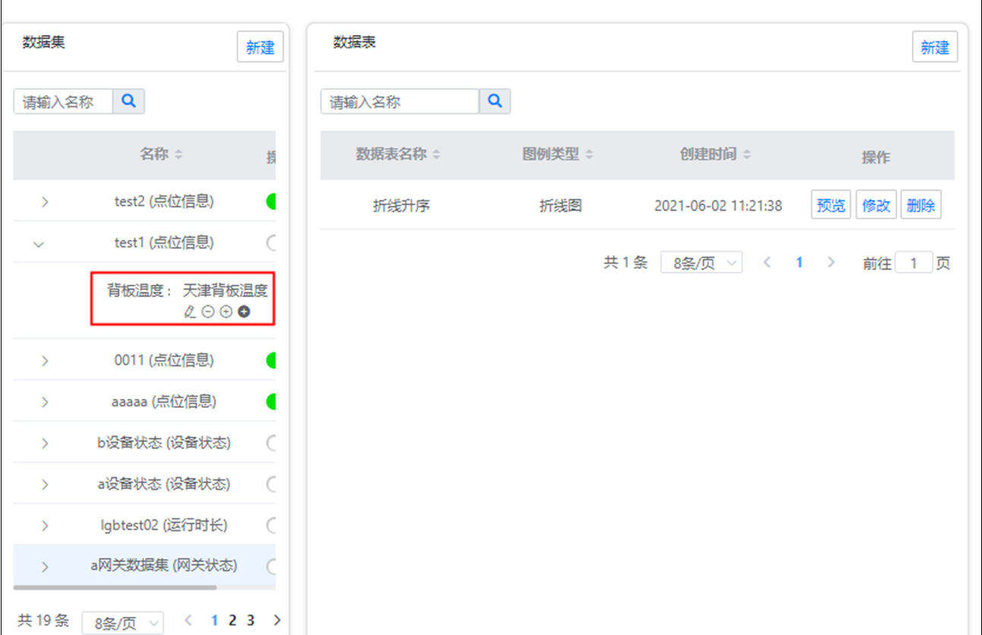Click next page arrow in 数据表 pagination

831,262
